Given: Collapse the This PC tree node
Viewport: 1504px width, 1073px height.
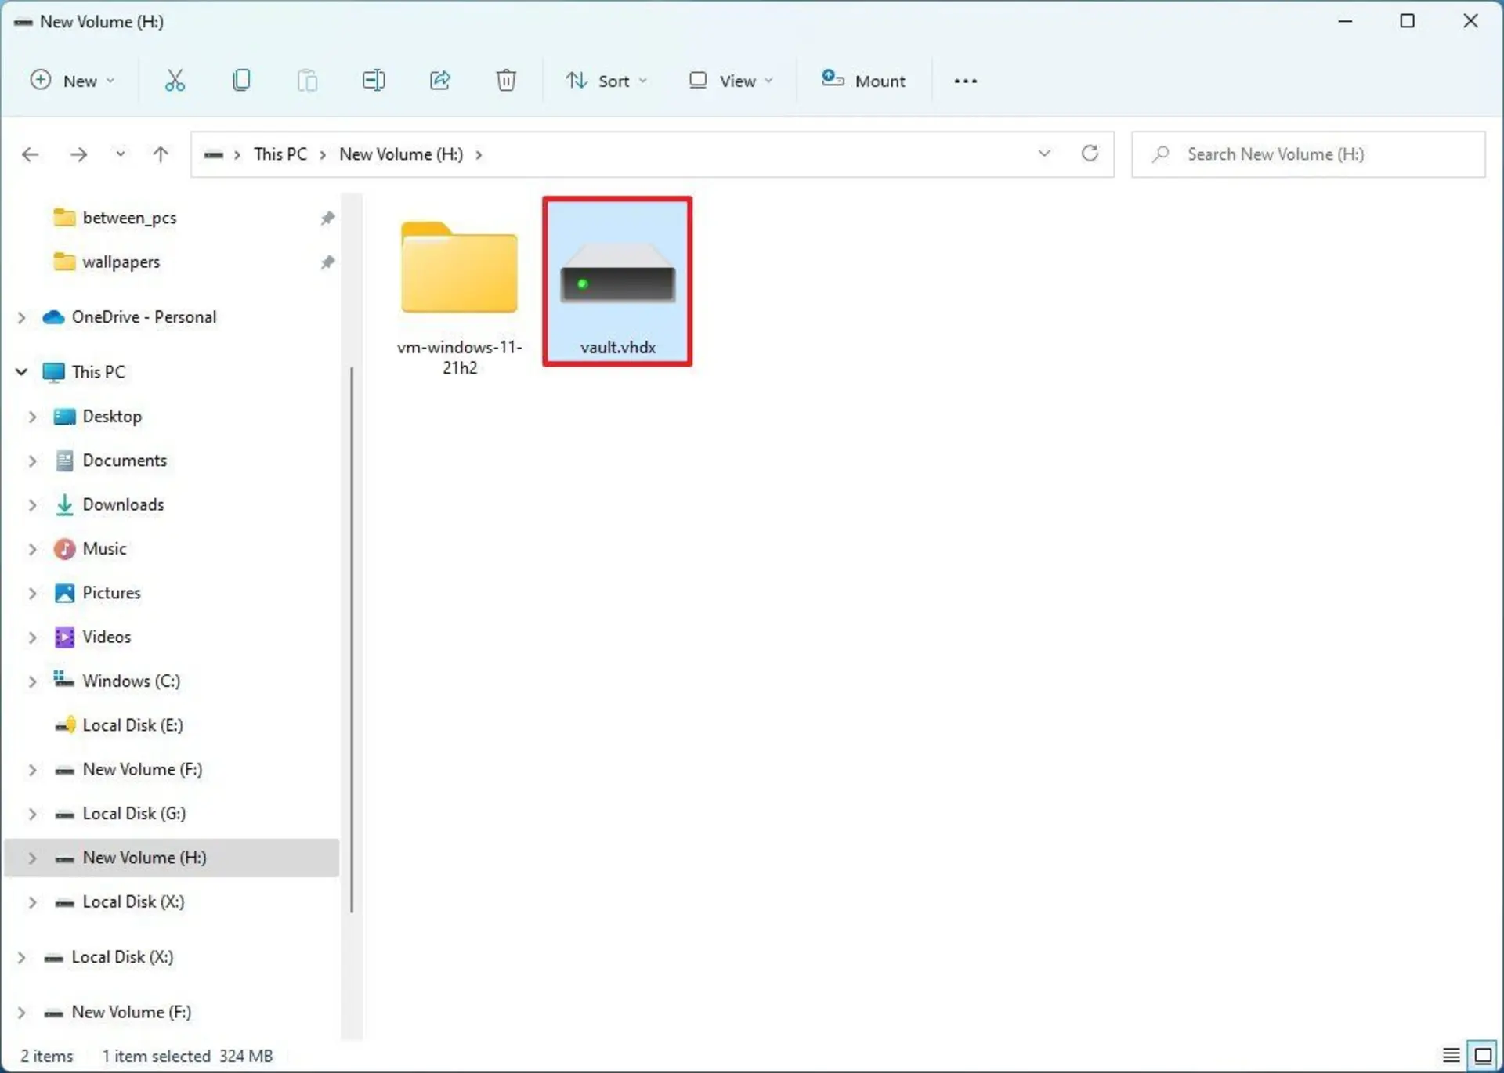Looking at the screenshot, I should point(22,372).
